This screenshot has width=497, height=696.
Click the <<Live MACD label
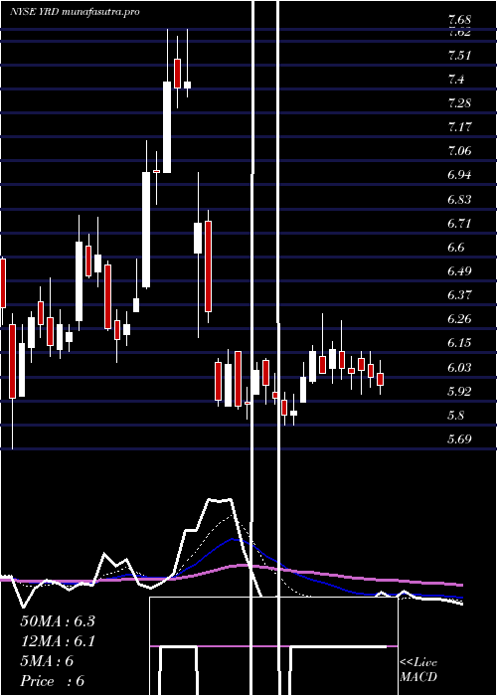418,669
